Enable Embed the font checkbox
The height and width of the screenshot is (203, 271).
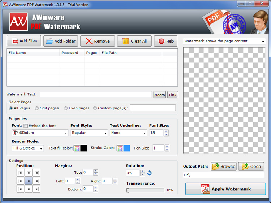(x=26, y=126)
